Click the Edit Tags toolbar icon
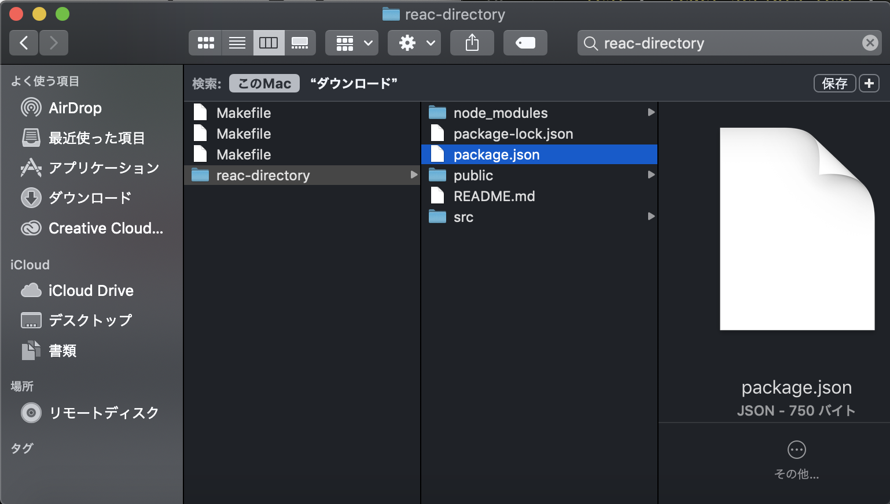 pos(525,43)
